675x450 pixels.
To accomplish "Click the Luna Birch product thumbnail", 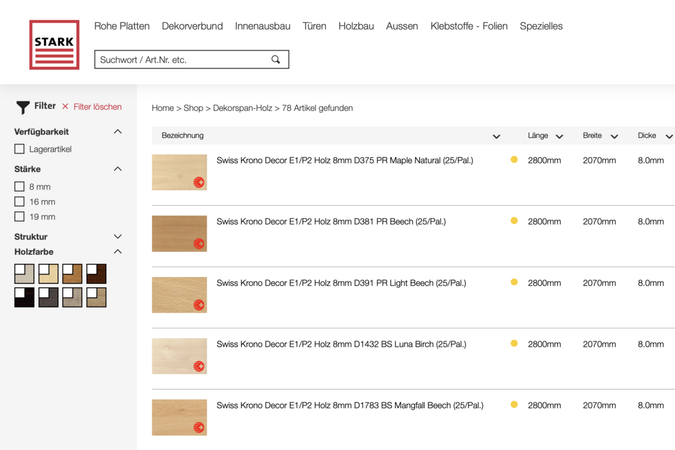I will click(180, 356).
